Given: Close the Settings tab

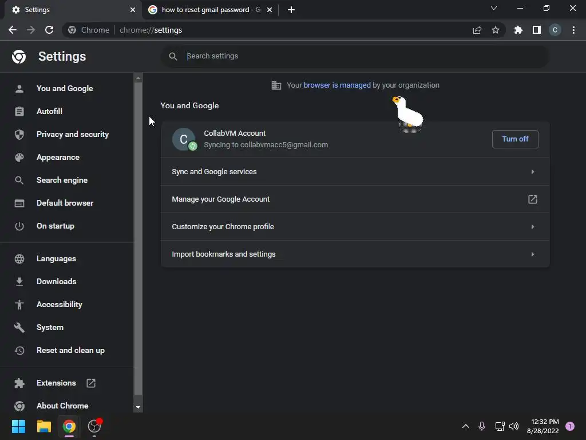Looking at the screenshot, I should [x=133, y=10].
